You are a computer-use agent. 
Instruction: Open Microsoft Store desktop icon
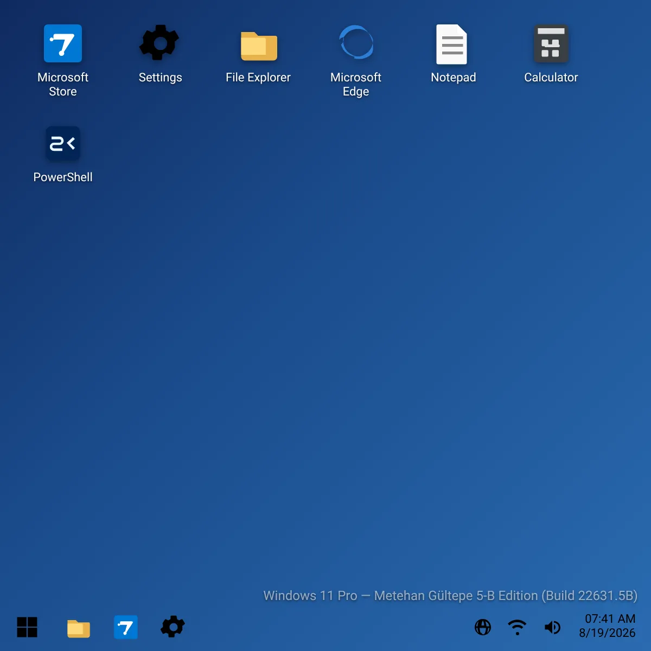point(63,43)
